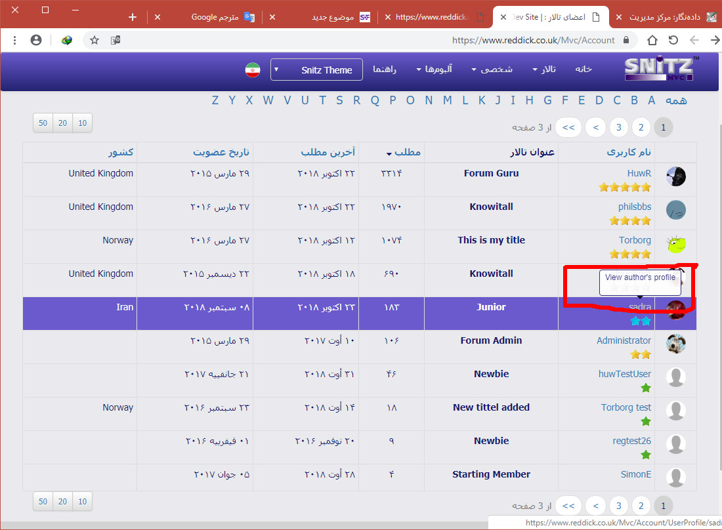This screenshot has width=722, height=530.
Task: Click Torborg's yellow avatar picture
Action: [675, 244]
